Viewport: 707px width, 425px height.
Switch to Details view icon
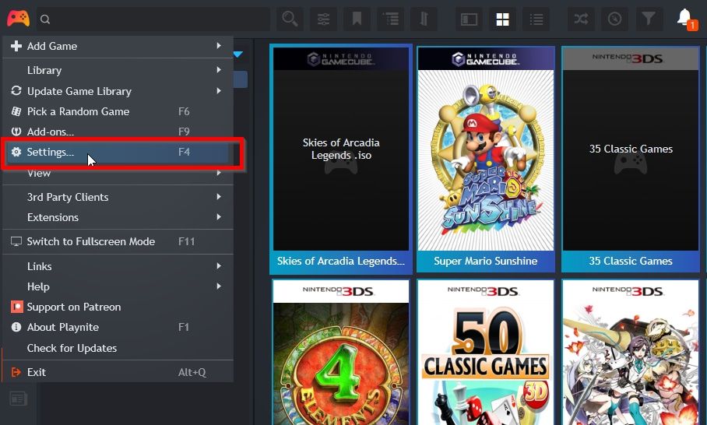(469, 19)
